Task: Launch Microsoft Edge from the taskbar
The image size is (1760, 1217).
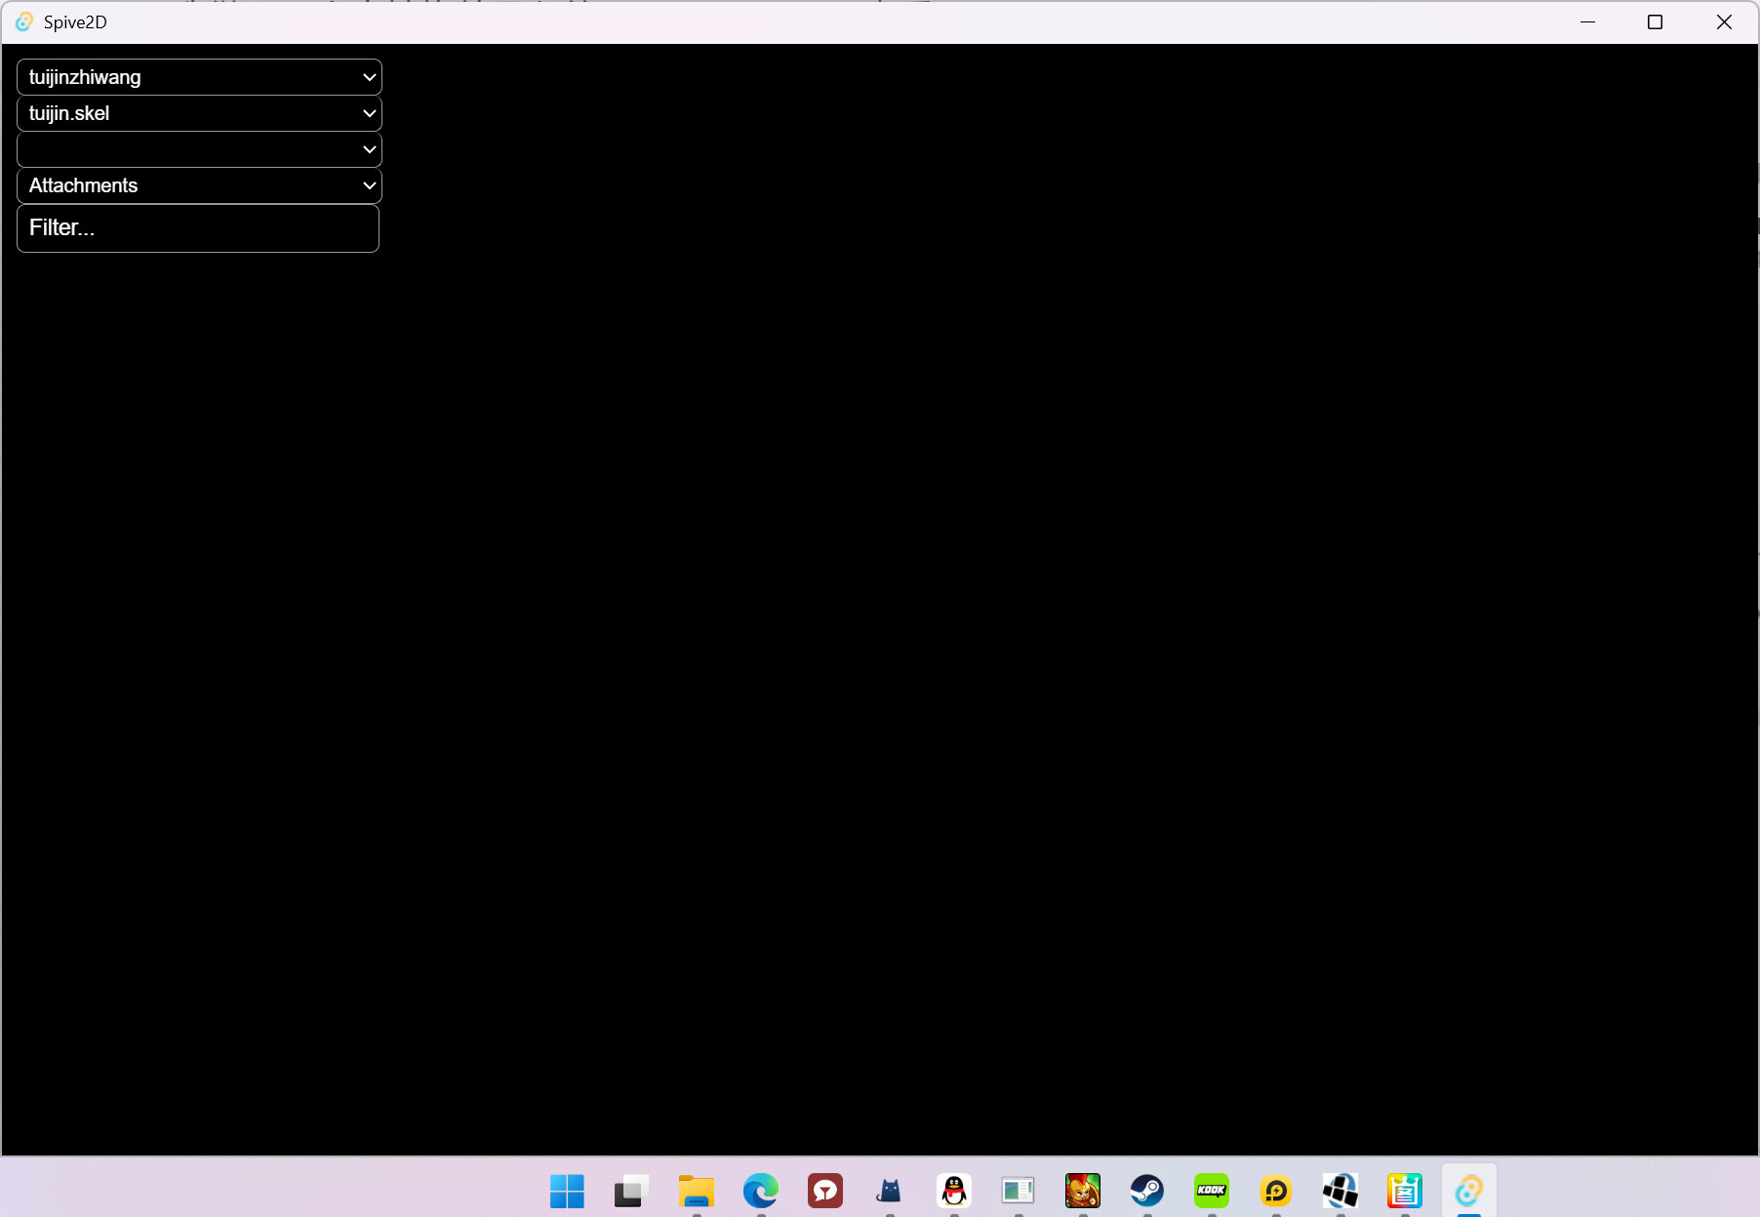Action: [761, 1191]
